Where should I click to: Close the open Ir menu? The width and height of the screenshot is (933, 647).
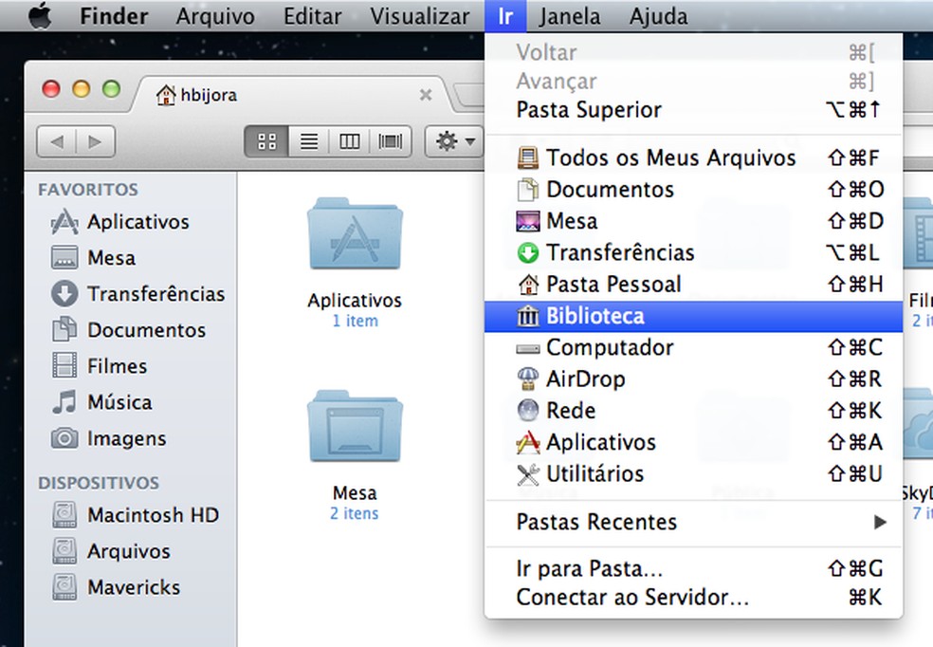point(505,16)
